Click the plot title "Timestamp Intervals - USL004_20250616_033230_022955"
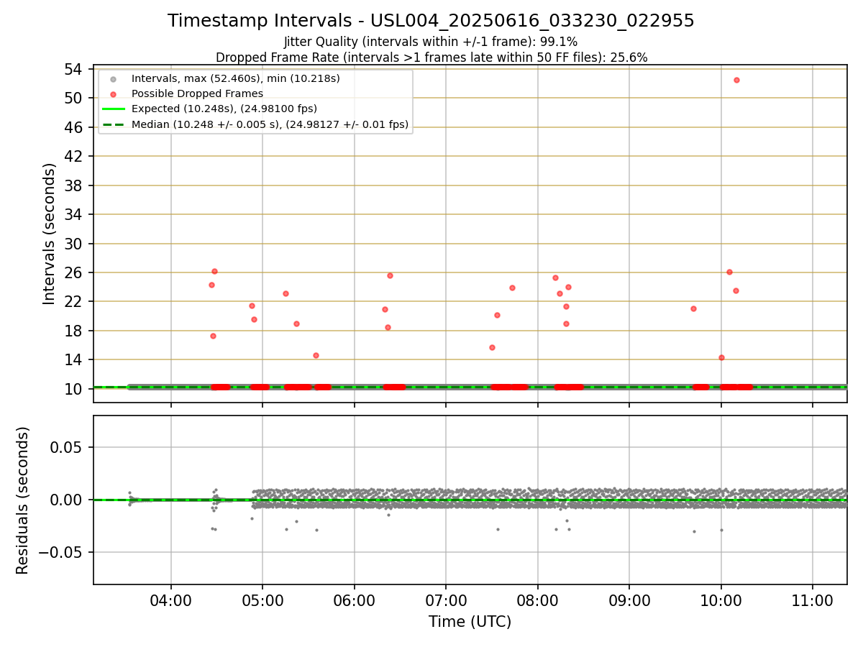863x647 pixels. click(431, 21)
